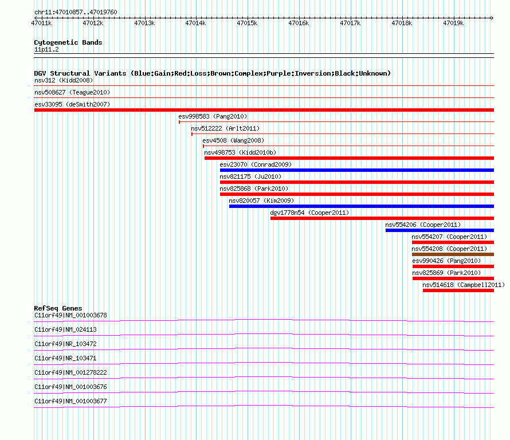Click nsv498753 (Kidd2010b) label
The width and height of the screenshot is (510, 440).
click(240, 152)
